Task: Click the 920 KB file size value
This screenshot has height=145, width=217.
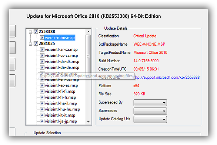Action: 139,94
